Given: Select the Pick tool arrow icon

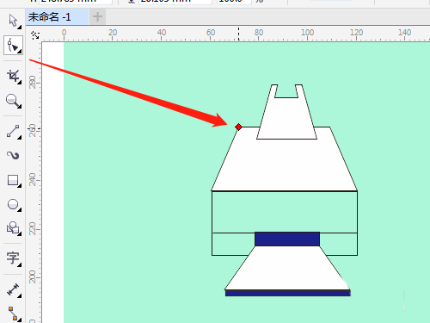Looking at the screenshot, I should tap(13, 21).
